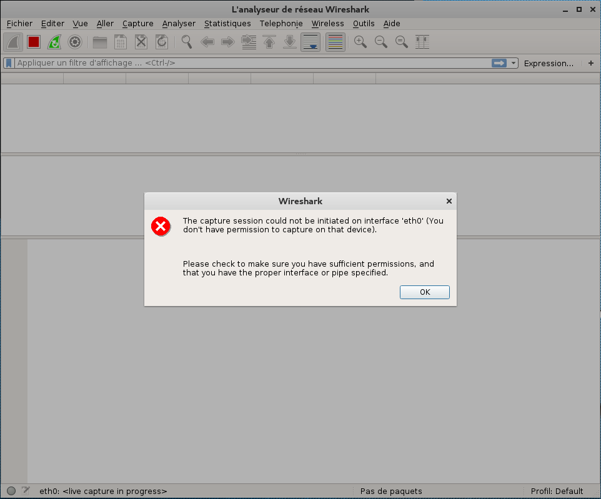Expand the display filter history dropdown
The height and width of the screenshot is (499, 601).
[514, 63]
